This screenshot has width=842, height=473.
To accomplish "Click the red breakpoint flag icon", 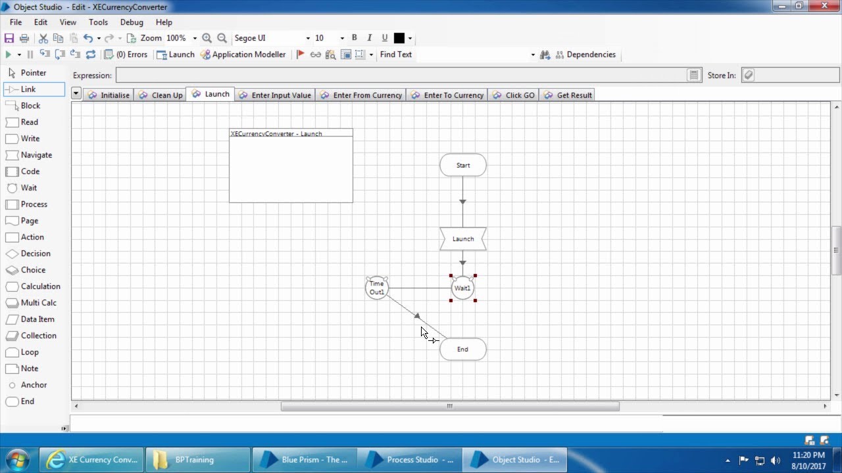I will tap(300, 55).
